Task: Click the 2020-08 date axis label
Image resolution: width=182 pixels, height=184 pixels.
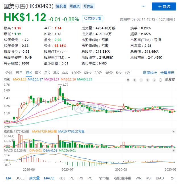Action: tap(121, 170)
